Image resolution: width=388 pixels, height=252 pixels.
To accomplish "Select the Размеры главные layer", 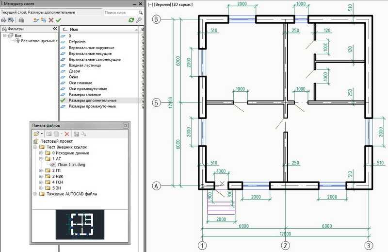I will [x=85, y=95].
